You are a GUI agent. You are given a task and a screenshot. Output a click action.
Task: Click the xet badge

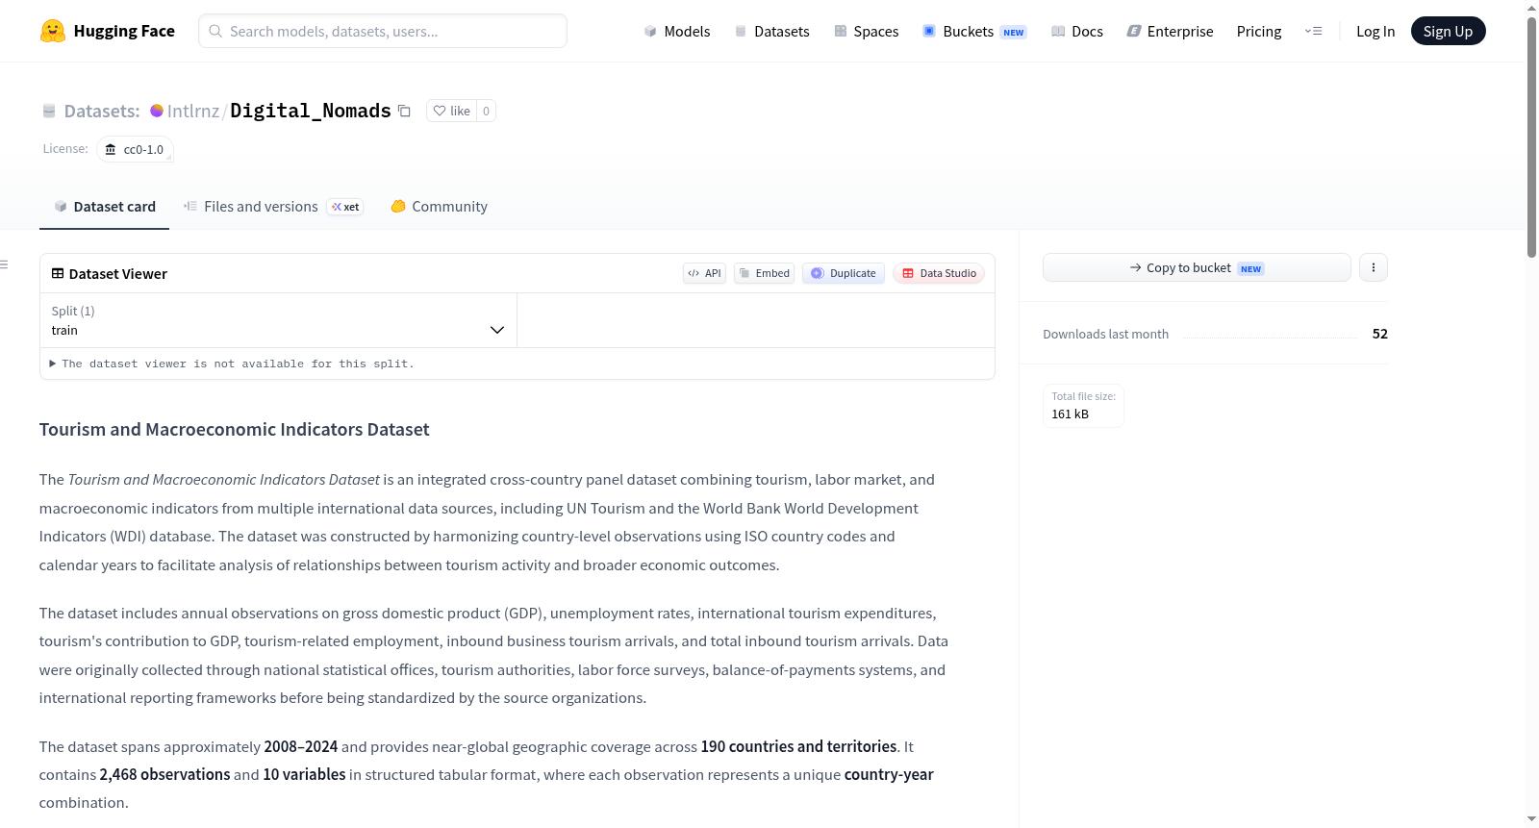coord(345,207)
